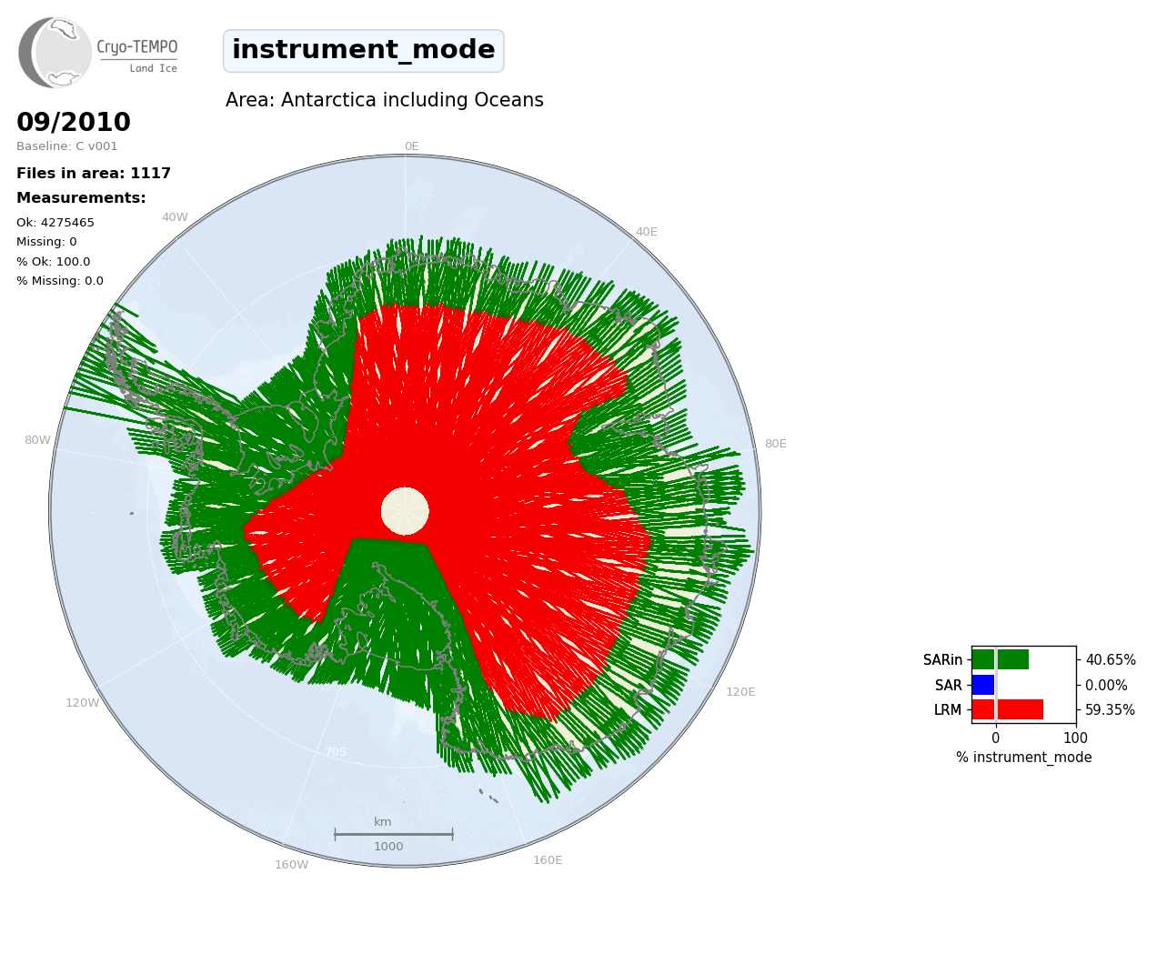Screen dimensions: 1157x964
Task: Click '% Missing: 0.0' value
Action: (60, 281)
